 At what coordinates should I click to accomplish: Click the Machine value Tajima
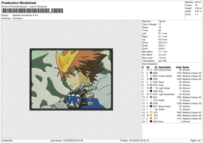coord(162,21)
